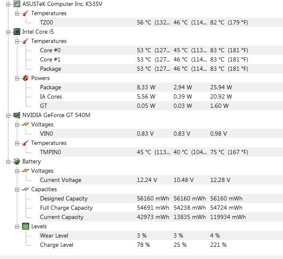Image resolution: width=283 pixels, height=259 pixels.
Task: Select the IA Cores power row
Action: pos(161,96)
